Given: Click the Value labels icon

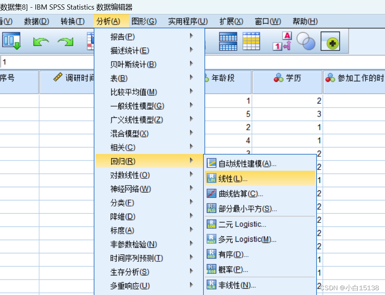Looking at the screenshot, I should coord(282,41).
